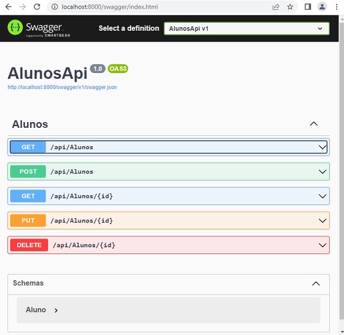Click the share page icon
The height and width of the screenshot is (335, 344).
(x=276, y=7)
